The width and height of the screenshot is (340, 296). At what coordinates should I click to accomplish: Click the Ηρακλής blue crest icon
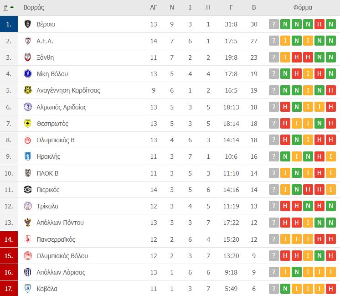pyautogui.click(x=27, y=156)
